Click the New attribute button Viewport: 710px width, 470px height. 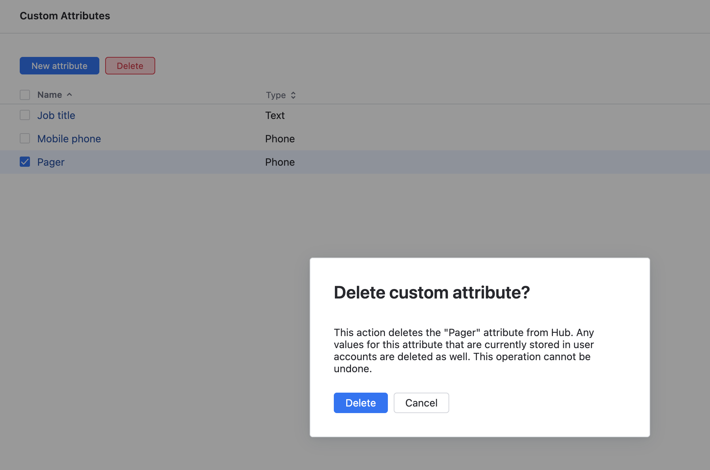(60, 66)
